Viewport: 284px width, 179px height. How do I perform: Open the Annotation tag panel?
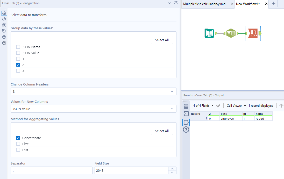coord(4,31)
